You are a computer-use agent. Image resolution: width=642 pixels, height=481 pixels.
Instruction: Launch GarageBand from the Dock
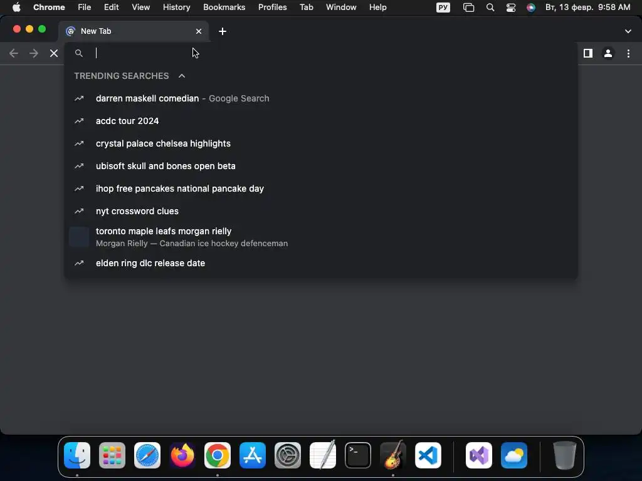point(393,455)
